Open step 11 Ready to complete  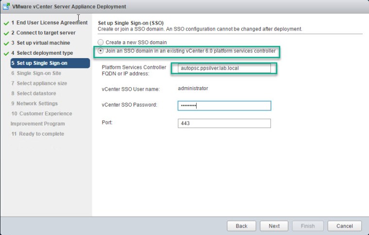tap(38, 134)
